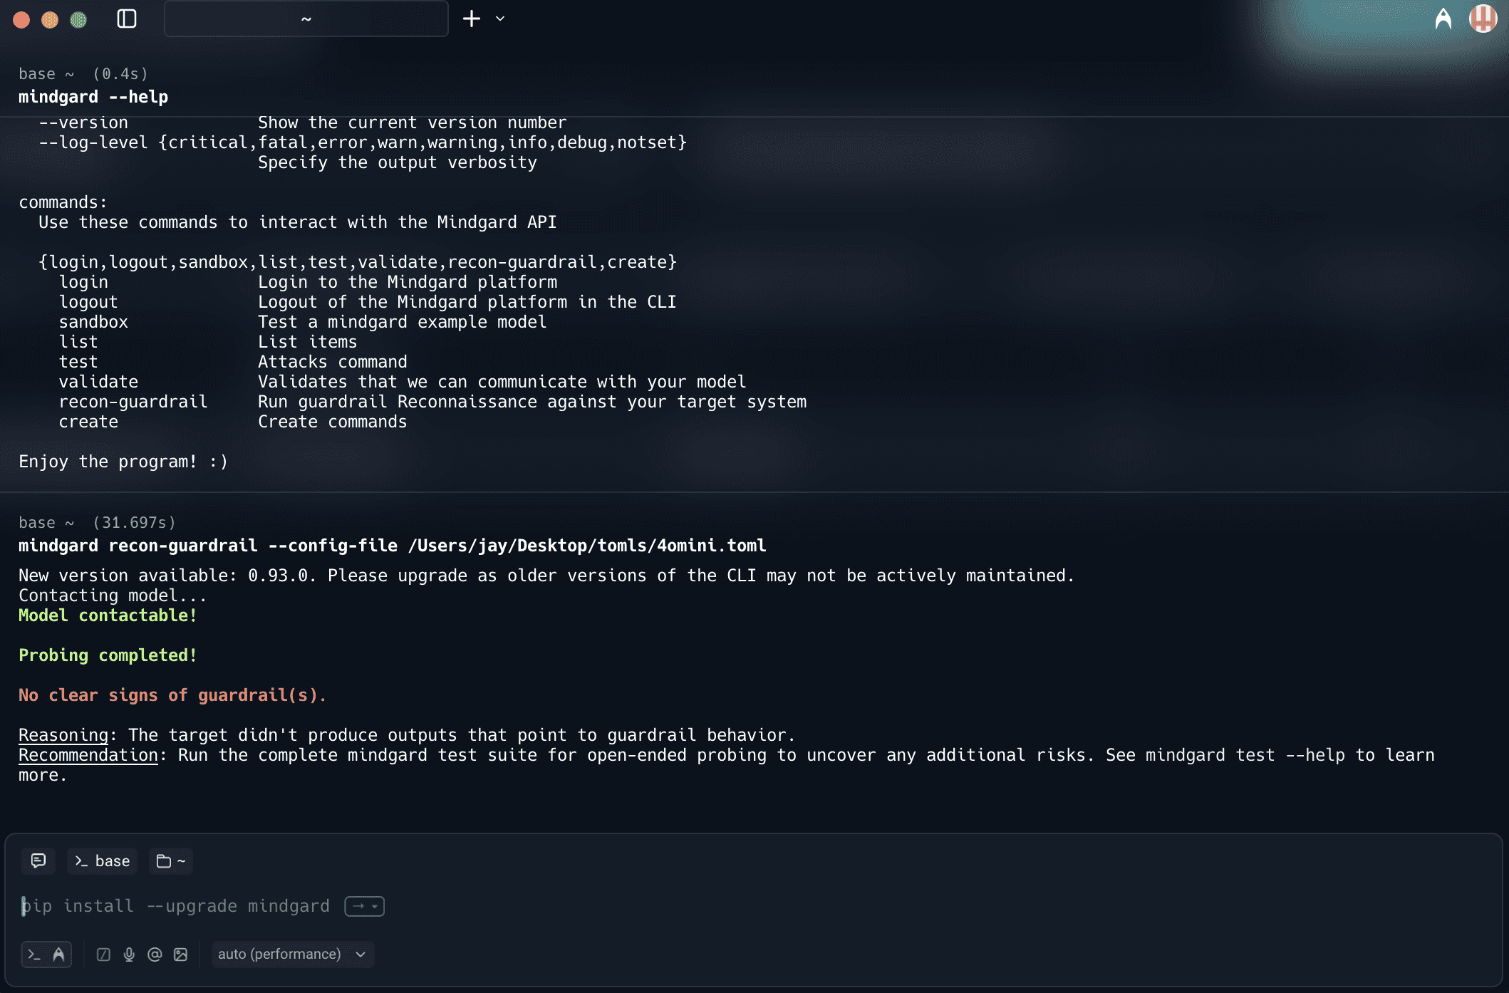The image size is (1509, 993).
Task: Click the '(0.4s)' duration text
Action: [x=120, y=74]
